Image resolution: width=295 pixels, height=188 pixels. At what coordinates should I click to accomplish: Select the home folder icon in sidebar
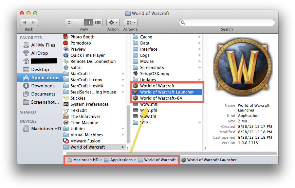(x=26, y=61)
